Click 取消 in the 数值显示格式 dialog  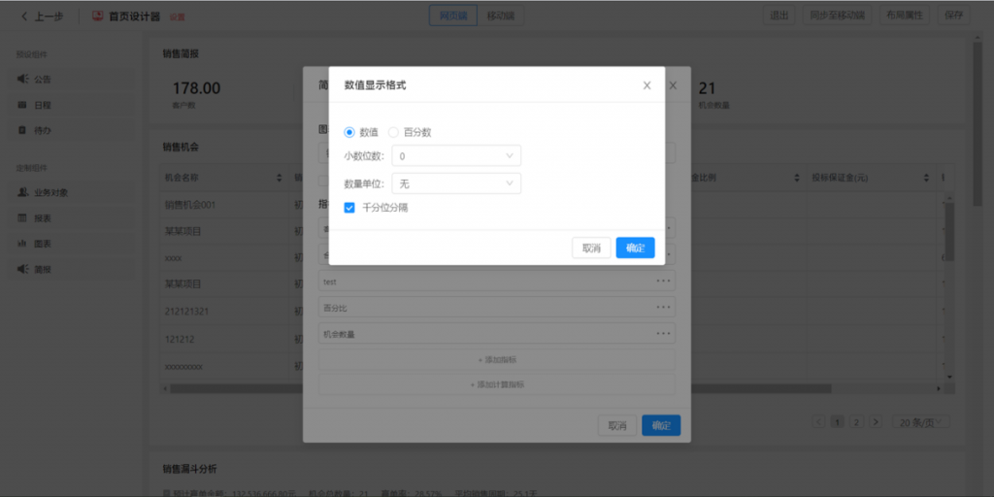pyautogui.click(x=591, y=248)
